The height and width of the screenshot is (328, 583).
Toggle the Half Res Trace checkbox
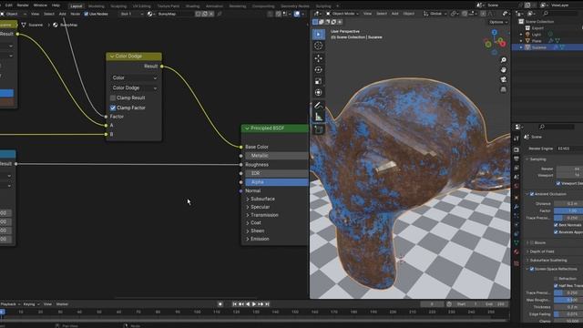(557, 285)
